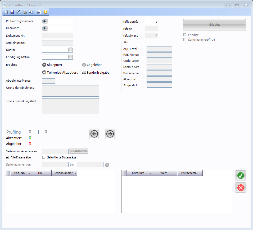Open the Datum date dropdown

(x=70, y=50)
